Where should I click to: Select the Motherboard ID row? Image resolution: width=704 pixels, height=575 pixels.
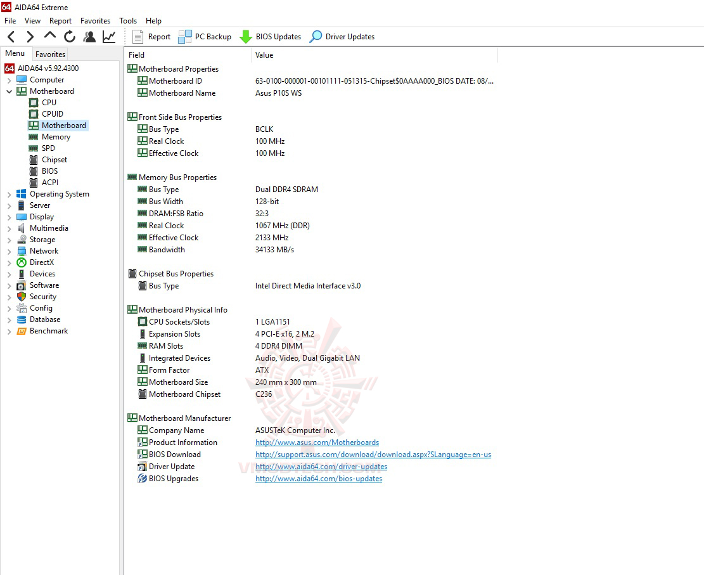[x=310, y=81]
